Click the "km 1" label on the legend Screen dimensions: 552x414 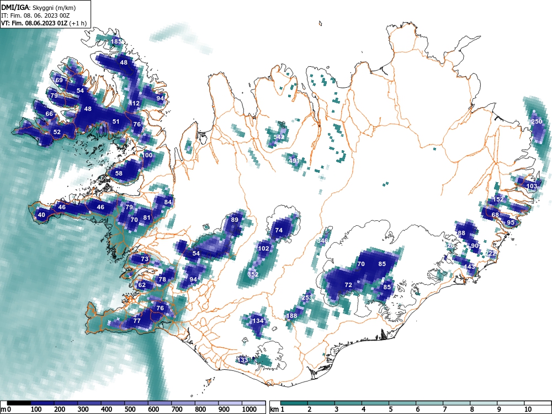(x=277, y=410)
